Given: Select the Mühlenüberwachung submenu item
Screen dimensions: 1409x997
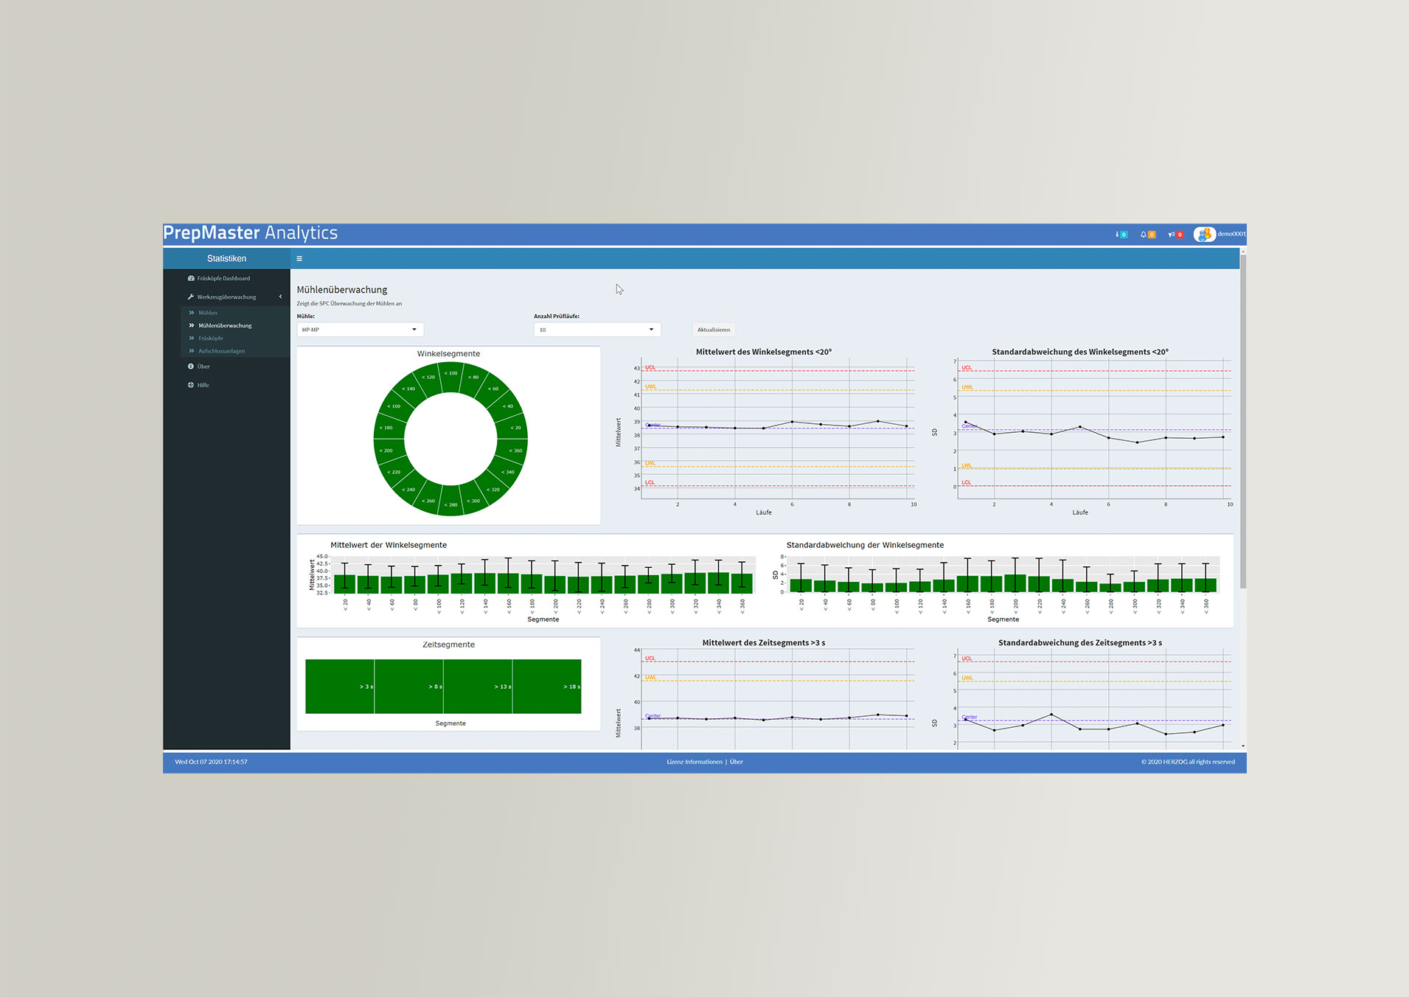Looking at the screenshot, I should pos(225,325).
